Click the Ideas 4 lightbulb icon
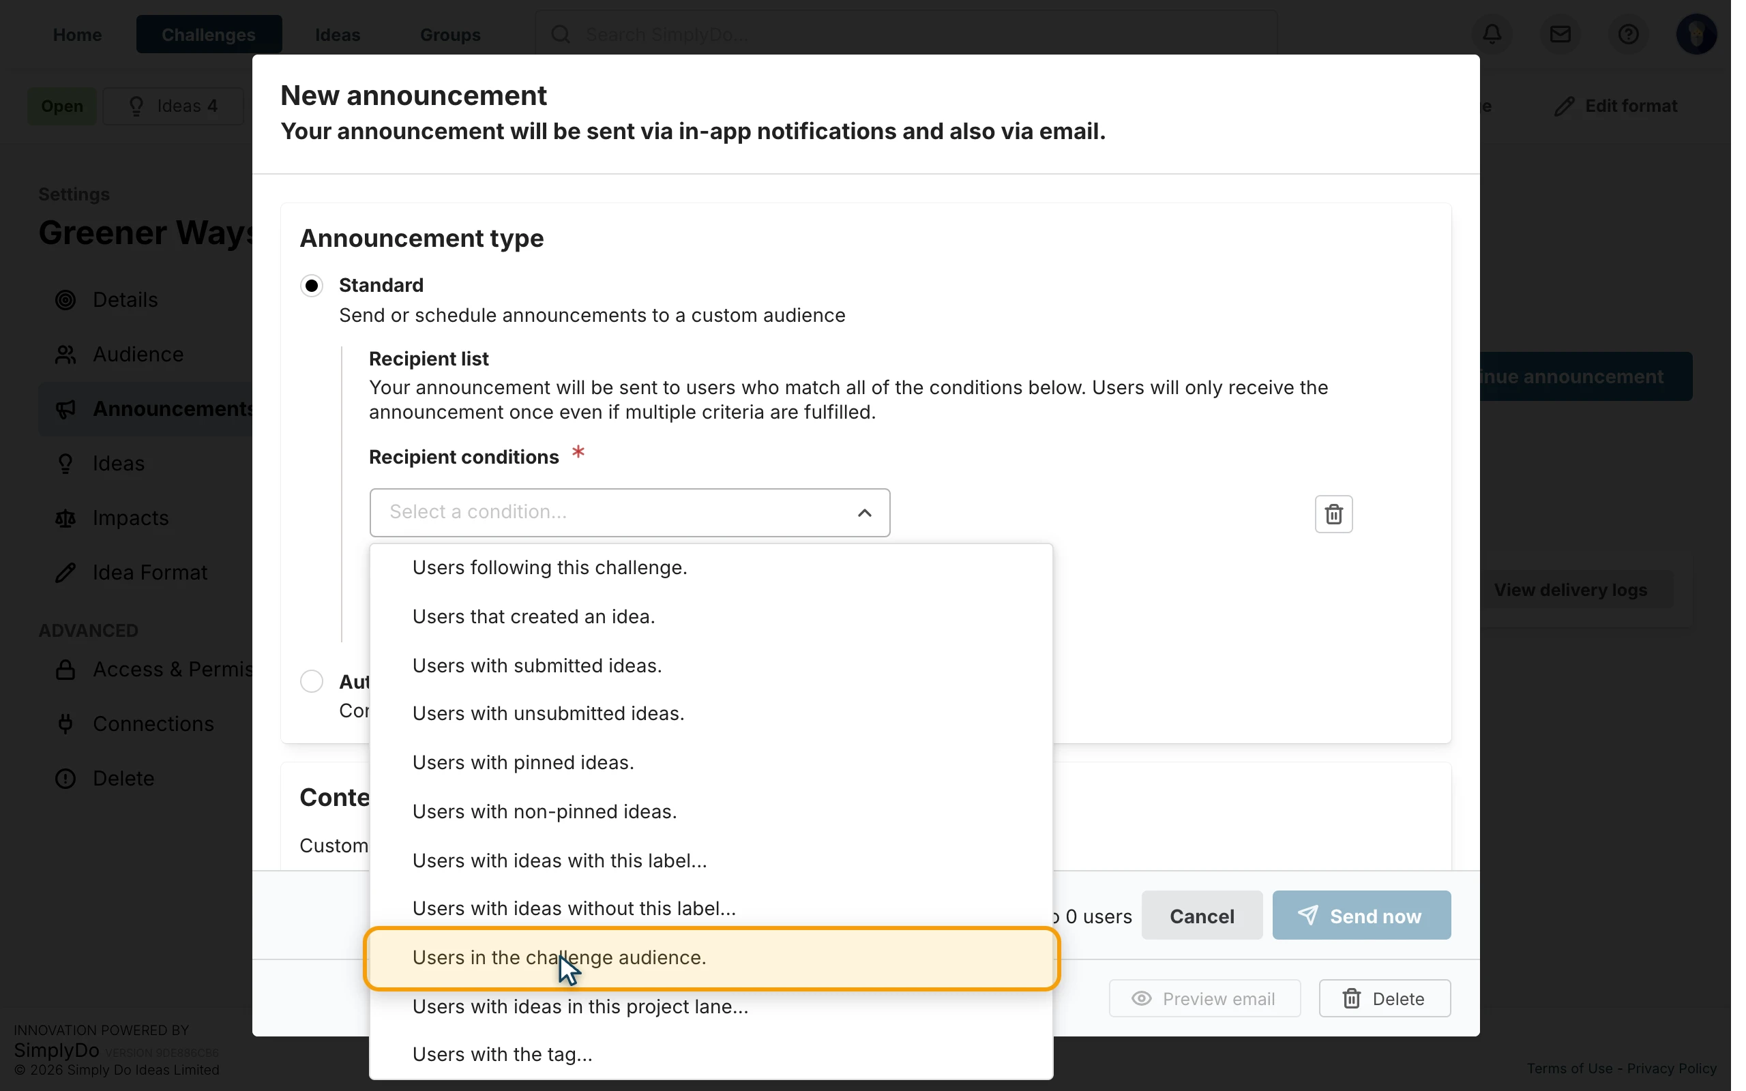 click(136, 106)
